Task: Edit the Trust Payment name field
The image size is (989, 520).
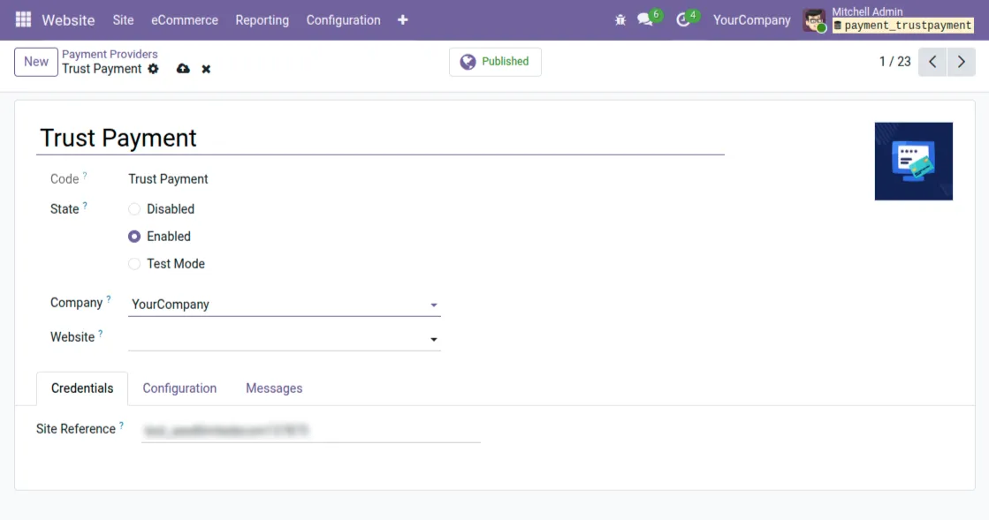Action: pyautogui.click(x=380, y=138)
